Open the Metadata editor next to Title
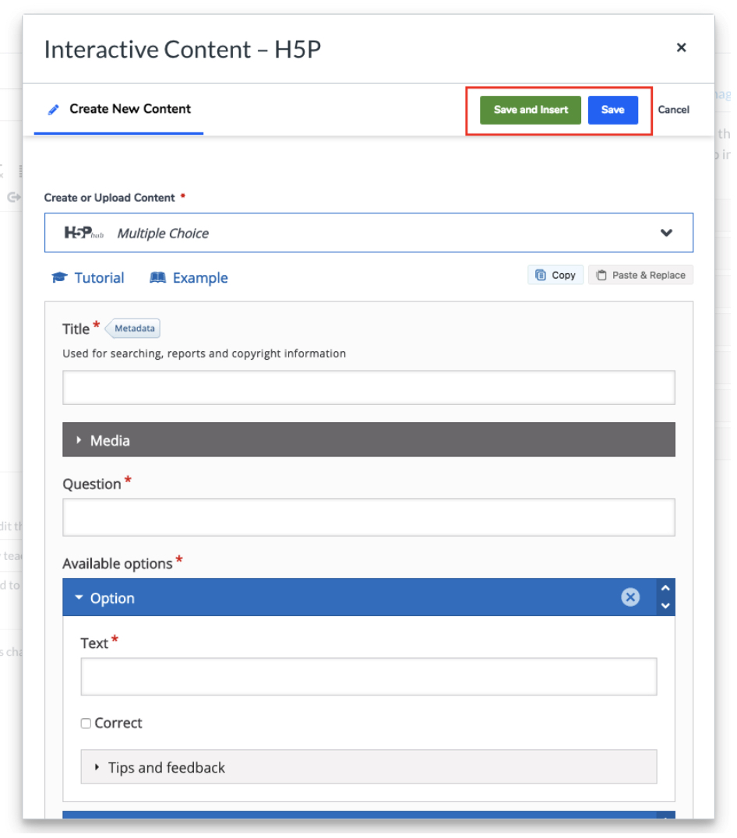 tap(132, 328)
